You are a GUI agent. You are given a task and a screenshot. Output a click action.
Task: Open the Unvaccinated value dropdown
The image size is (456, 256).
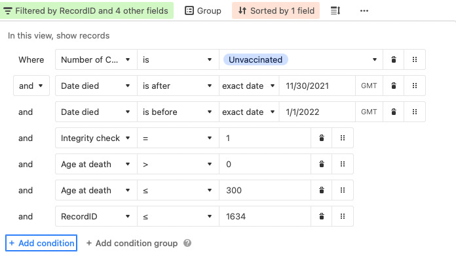(x=301, y=59)
